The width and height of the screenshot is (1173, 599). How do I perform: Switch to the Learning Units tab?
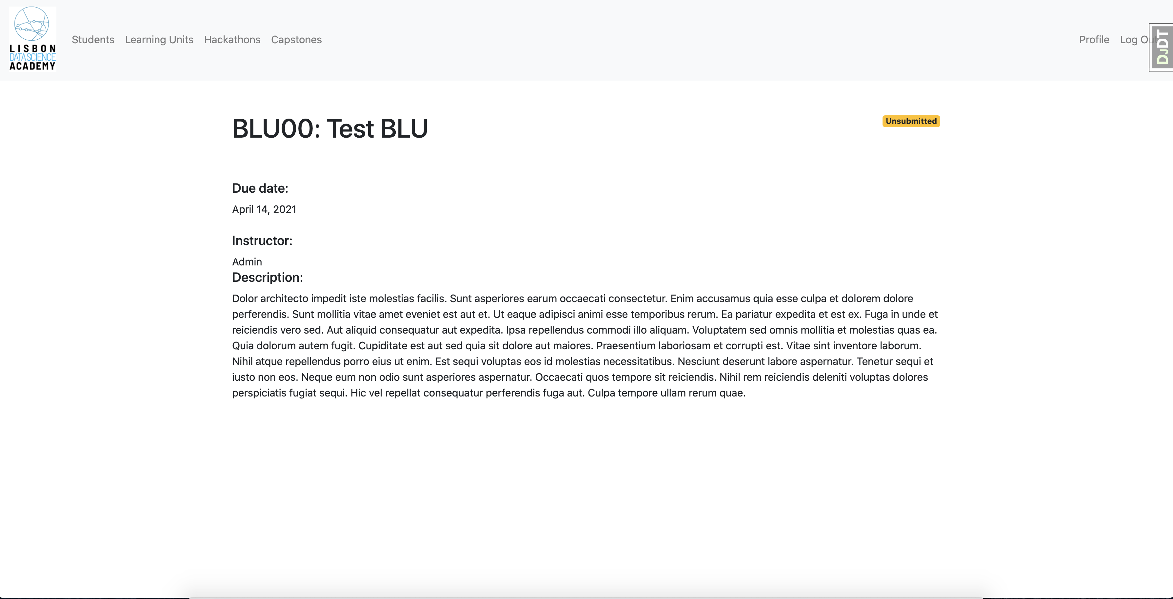[x=159, y=40]
